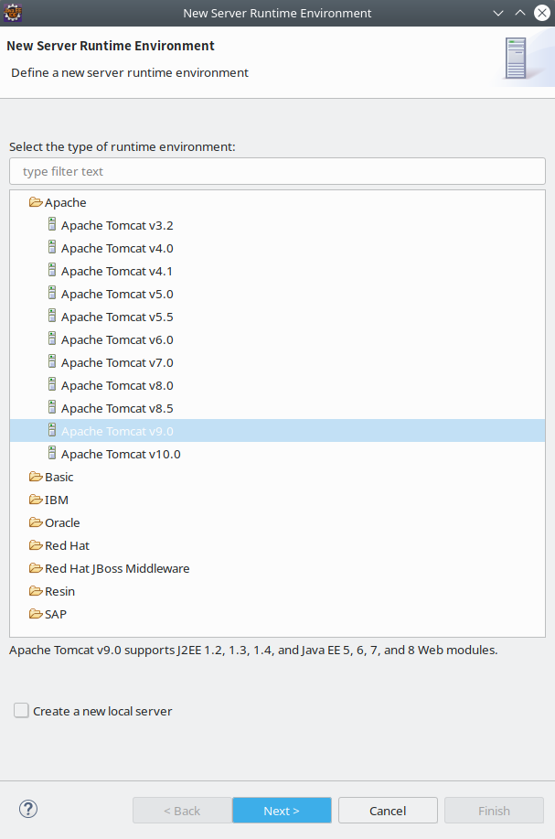Enable Create a new local server
The image size is (555, 839).
(x=21, y=711)
